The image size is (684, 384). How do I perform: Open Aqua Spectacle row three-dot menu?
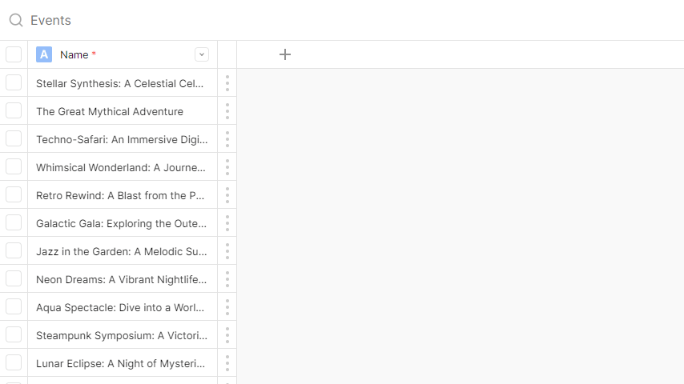click(x=227, y=307)
